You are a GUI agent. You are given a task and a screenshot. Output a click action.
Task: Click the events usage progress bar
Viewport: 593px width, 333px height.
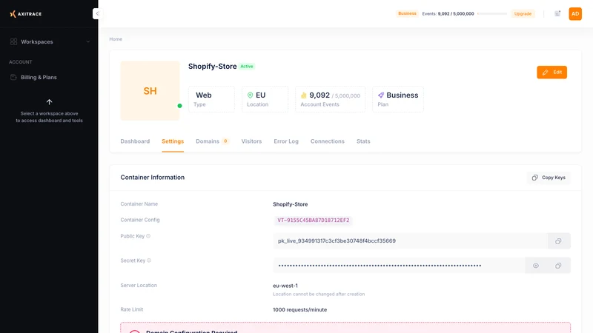(x=492, y=13)
